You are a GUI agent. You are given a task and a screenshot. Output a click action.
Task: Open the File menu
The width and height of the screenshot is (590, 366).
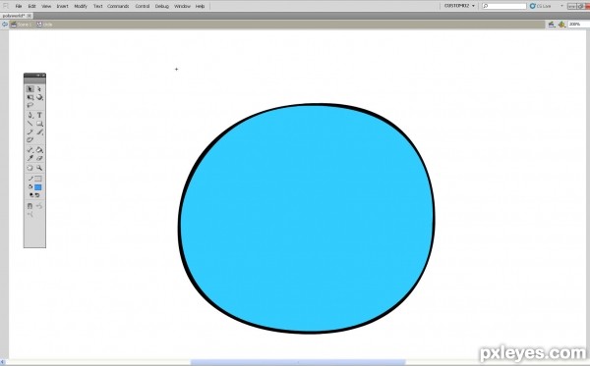pos(18,7)
